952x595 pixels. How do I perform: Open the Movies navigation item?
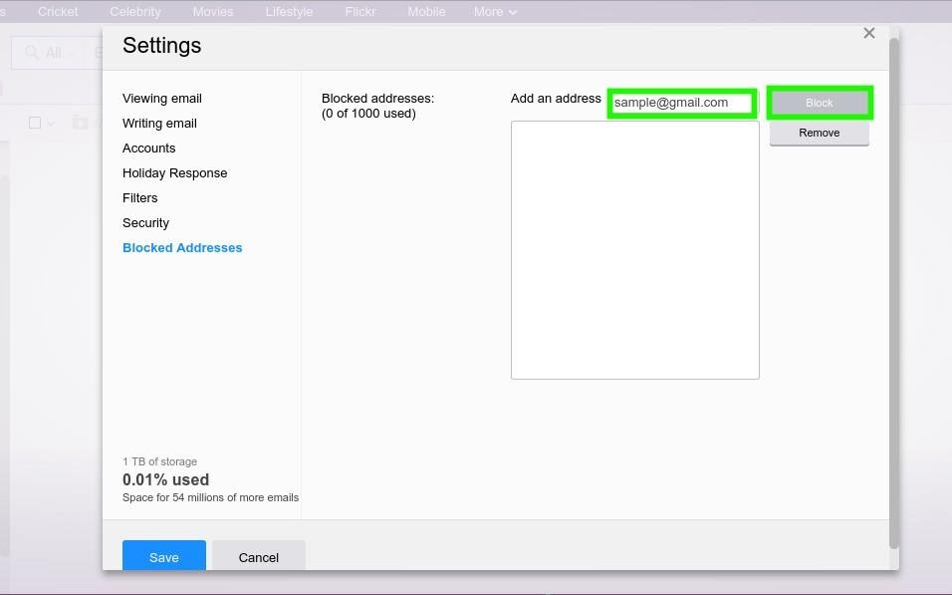212,12
